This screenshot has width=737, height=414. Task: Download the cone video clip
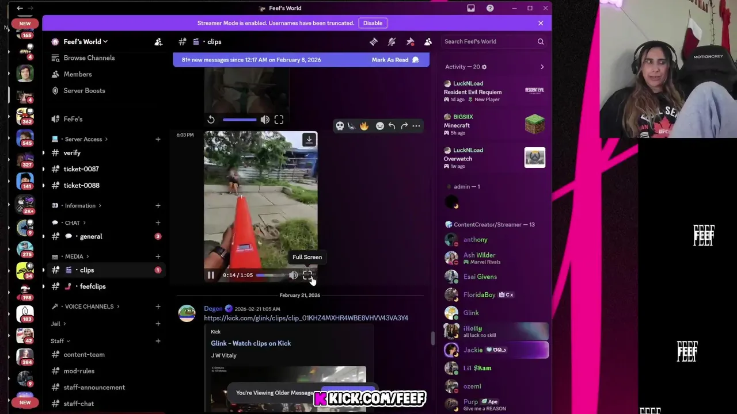pos(309,140)
